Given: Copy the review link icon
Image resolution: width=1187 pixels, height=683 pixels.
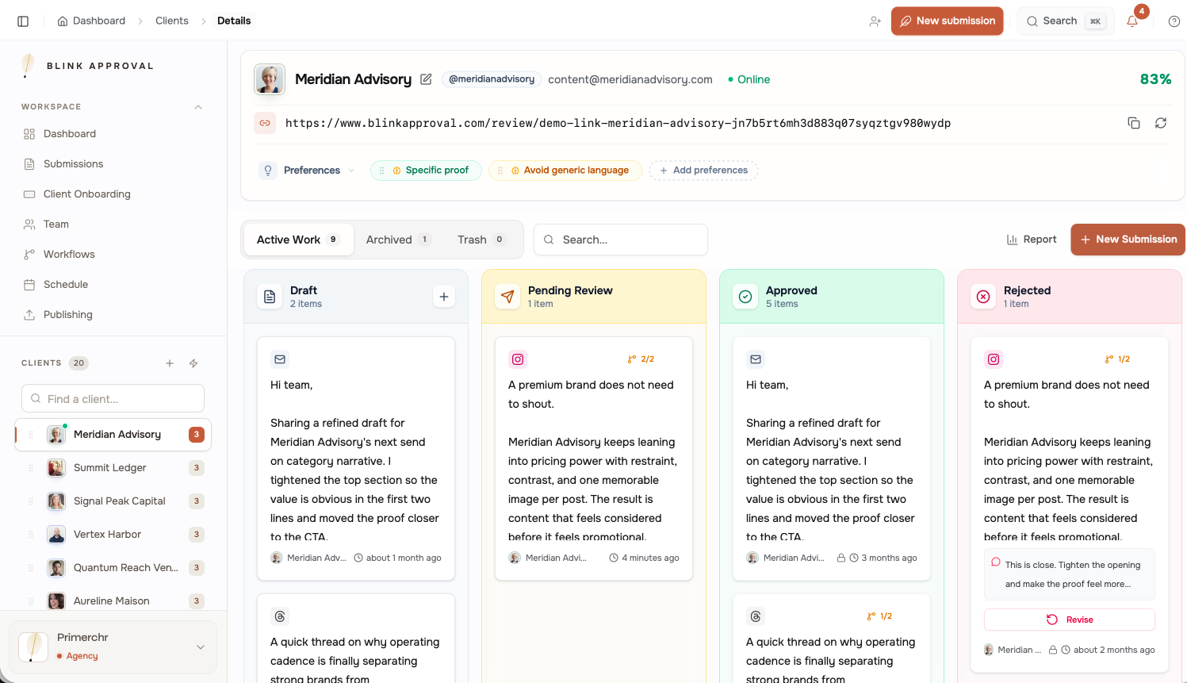Looking at the screenshot, I should (x=1134, y=123).
